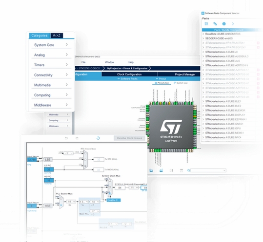The height and width of the screenshot is (242, 263).
Task: Expand the System Core category
Action: pyautogui.click(x=51, y=45)
